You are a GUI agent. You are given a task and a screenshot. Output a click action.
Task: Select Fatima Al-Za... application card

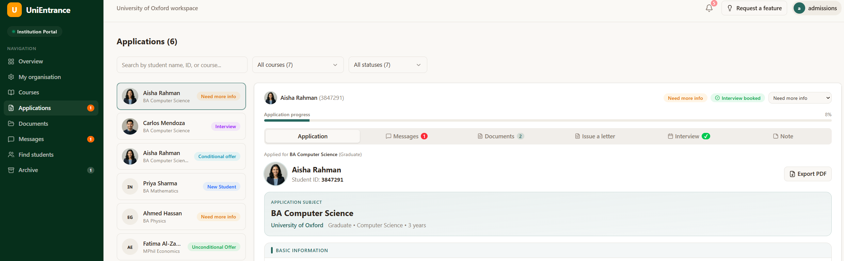pyautogui.click(x=181, y=247)
